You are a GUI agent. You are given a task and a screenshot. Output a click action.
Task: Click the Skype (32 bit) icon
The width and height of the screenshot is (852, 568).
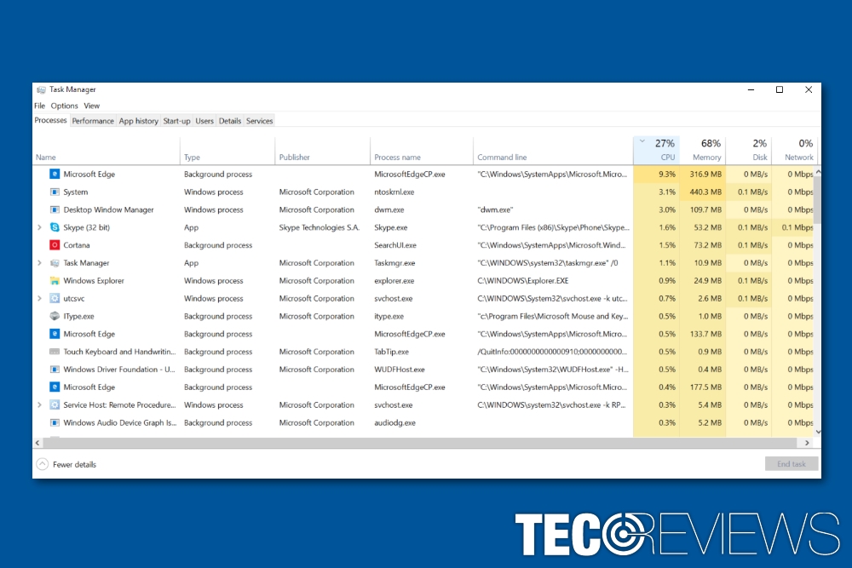[x=55, y=227]
